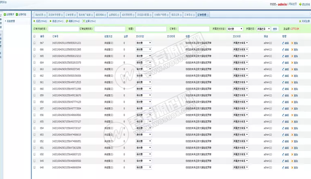Open the payment status filter dropdown (待付费)
Image resolution: width=311 pixels, height=179 pixels.
click(235, 29)
